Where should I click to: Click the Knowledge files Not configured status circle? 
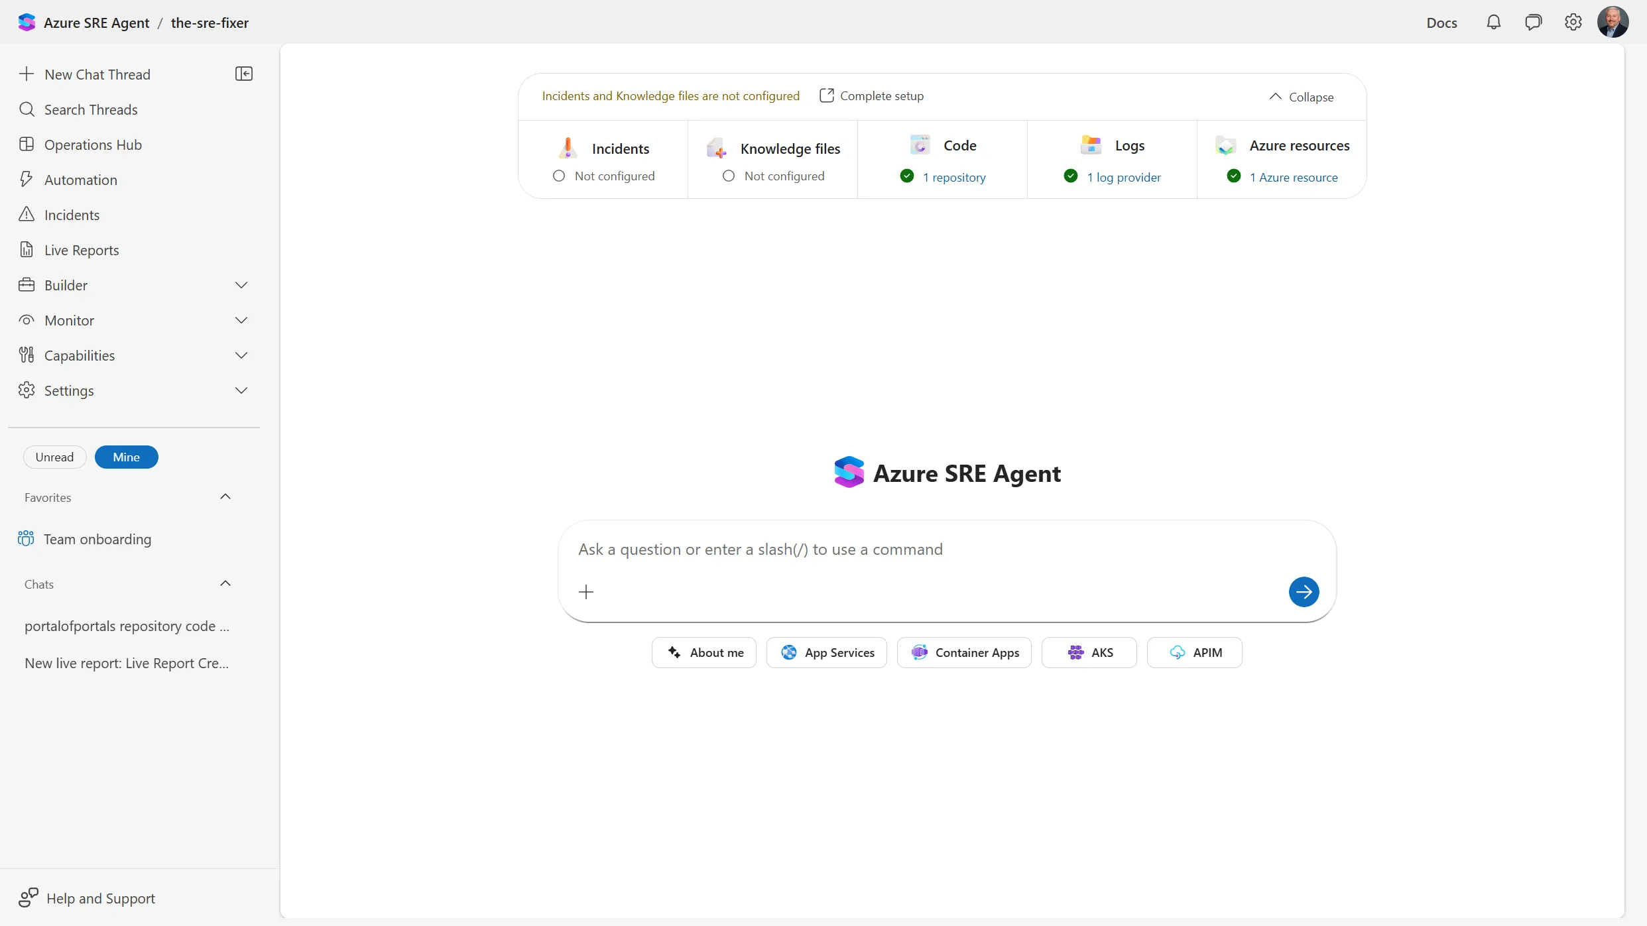click(x=729, y=176)
